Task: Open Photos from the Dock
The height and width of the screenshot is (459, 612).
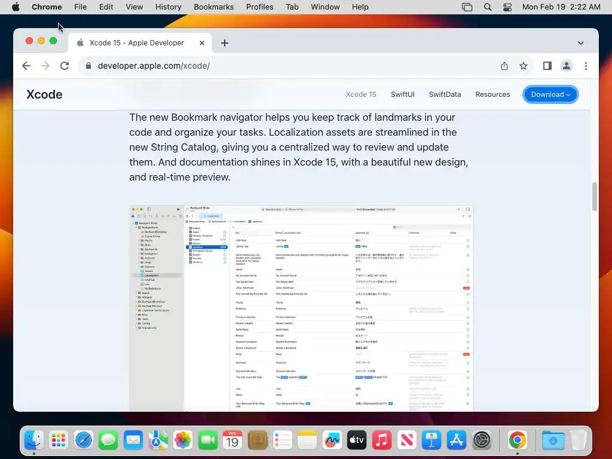Action: pos(183,440)
